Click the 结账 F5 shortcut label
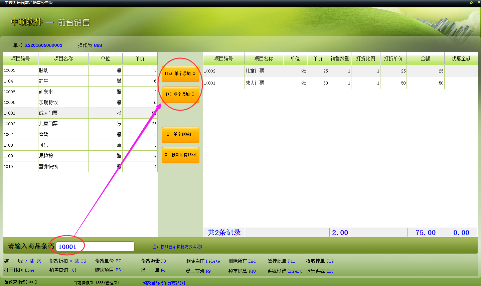 (23, 261)
